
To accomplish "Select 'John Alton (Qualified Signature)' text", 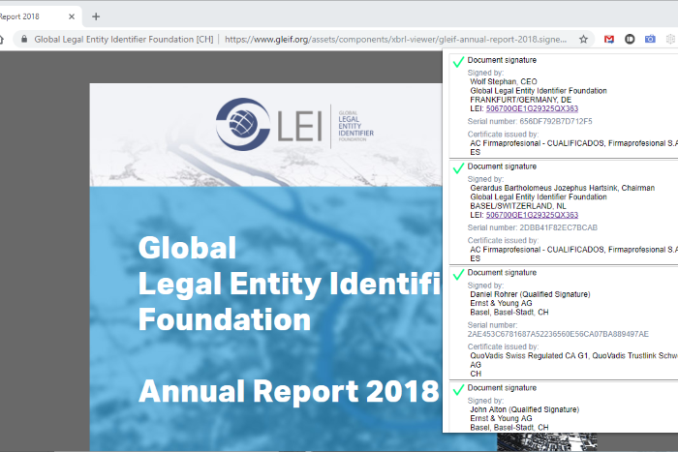I will [525, 409].
